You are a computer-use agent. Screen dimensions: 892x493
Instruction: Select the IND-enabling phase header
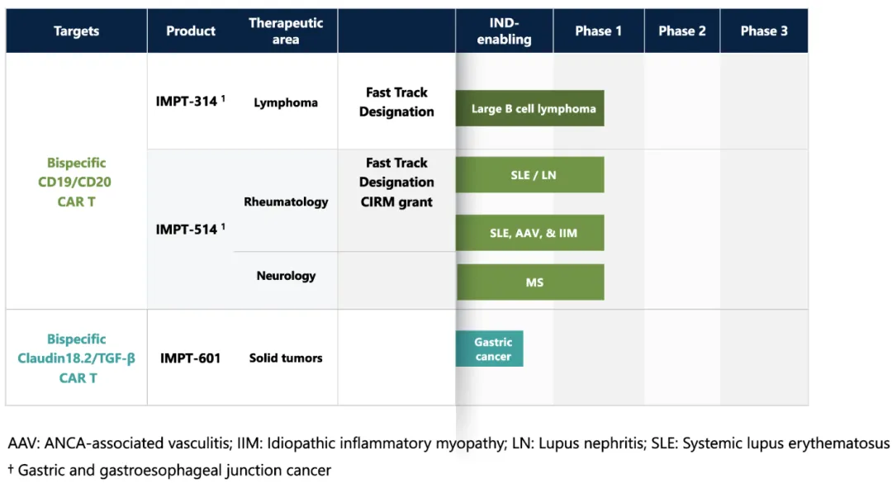[504, 31]
